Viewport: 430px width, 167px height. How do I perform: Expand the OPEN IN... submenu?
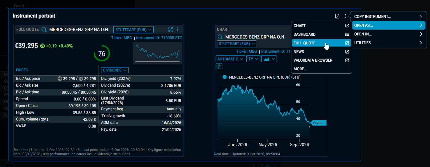tap(389, 34)
